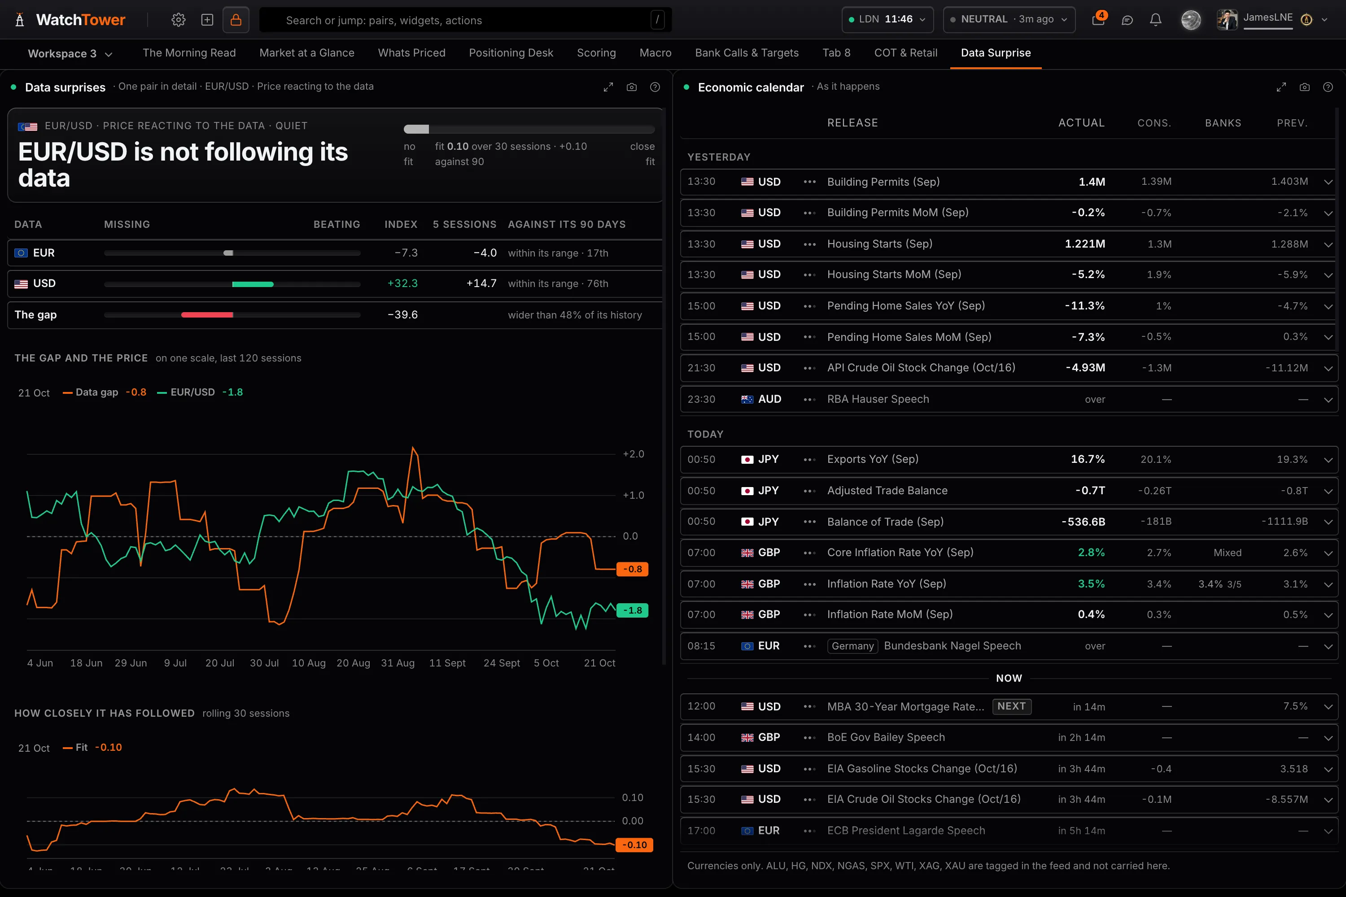This screenshot has height=897, width=1346.
Task: Click the -0.8 data gap chart marker
Action: (632, 569)
